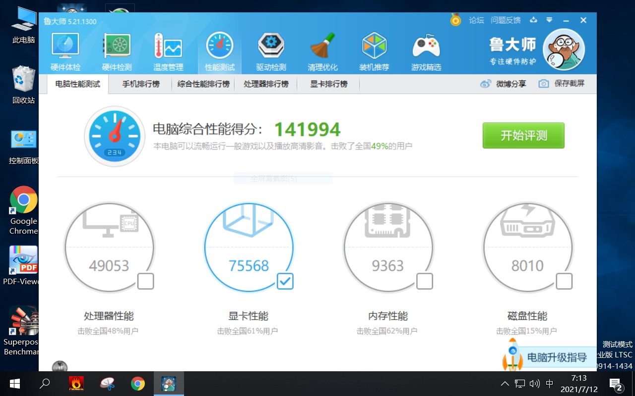Click the 处理器性能 label
Viewport: 635px width, 396px height.
click(x=109, y=316)
